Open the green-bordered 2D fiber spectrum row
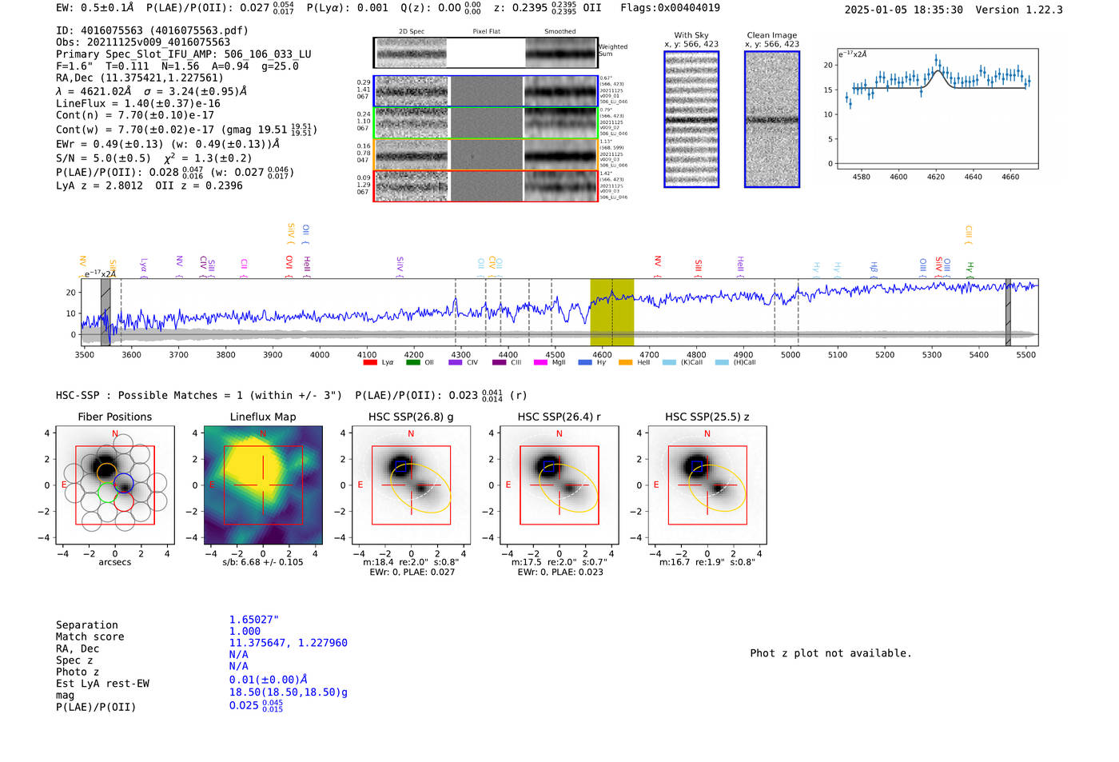1119x762 pixels. click(x=486, y=123)
